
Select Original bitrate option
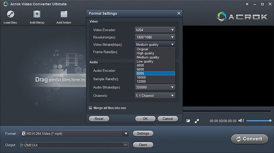155,49
